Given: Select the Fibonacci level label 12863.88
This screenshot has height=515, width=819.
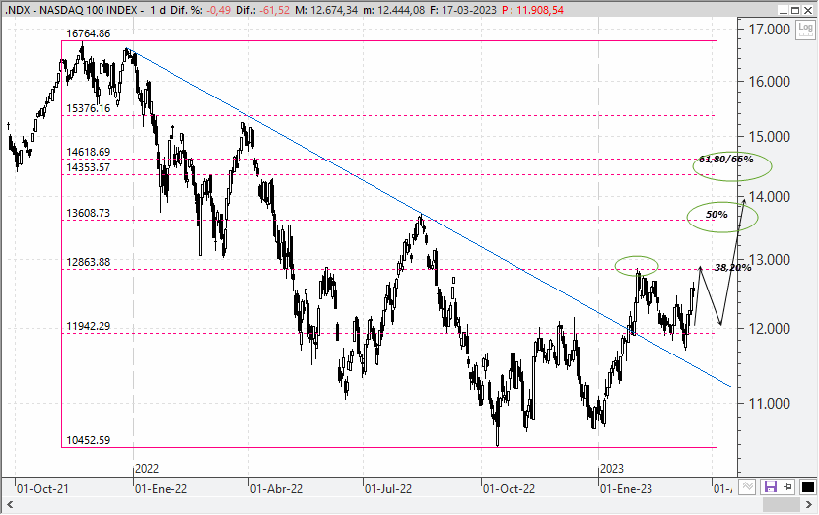Looking at the screenshot, I should (x=89, y=262).
